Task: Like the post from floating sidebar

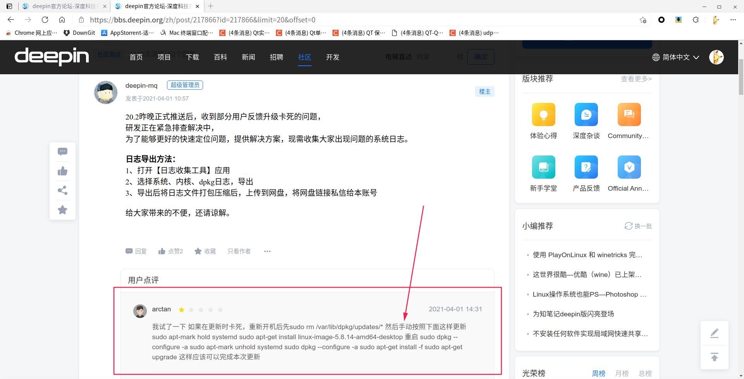Action: coord(62,171)
